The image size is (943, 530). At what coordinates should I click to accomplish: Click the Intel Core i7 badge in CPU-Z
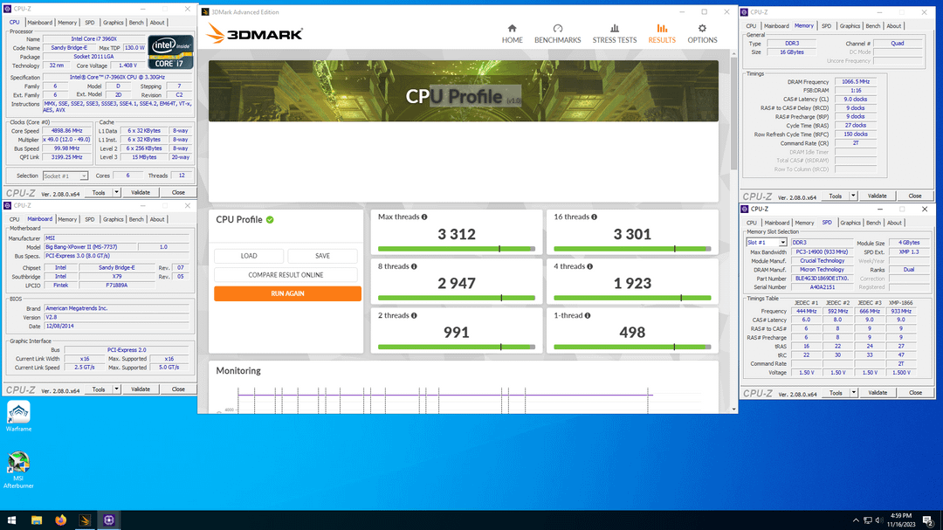pyautogui.click(x=171, y=52)
